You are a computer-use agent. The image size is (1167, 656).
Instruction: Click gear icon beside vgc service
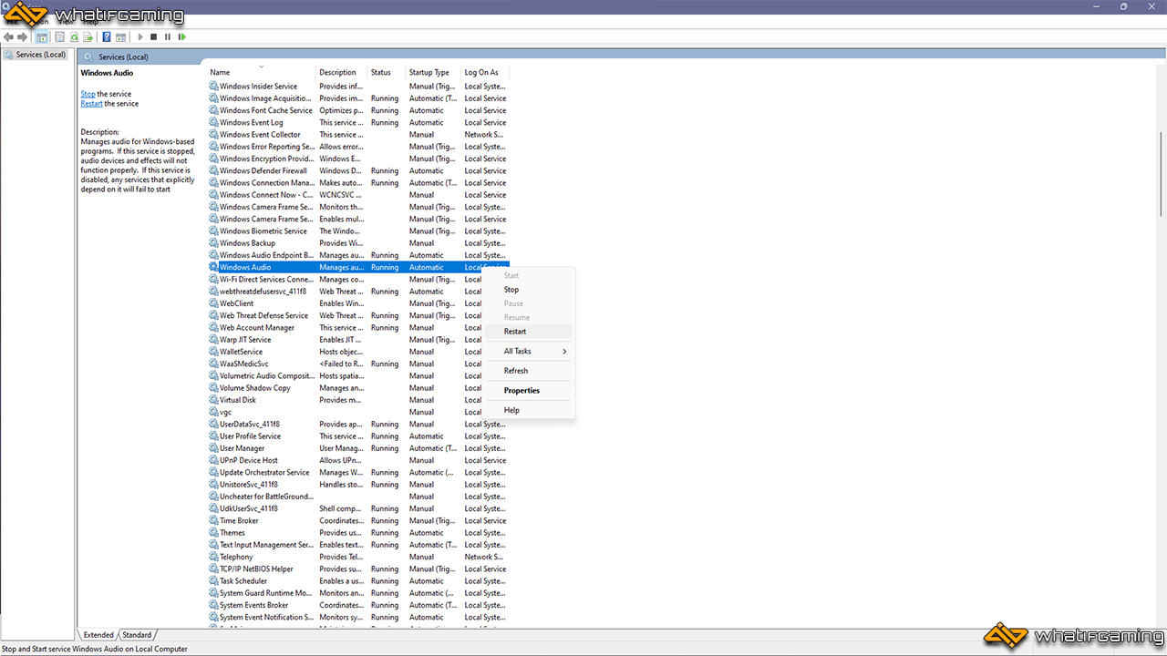coord(214,412)
